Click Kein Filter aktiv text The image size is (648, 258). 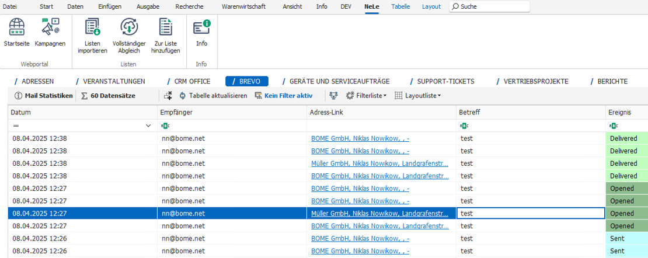pos(288,96)
